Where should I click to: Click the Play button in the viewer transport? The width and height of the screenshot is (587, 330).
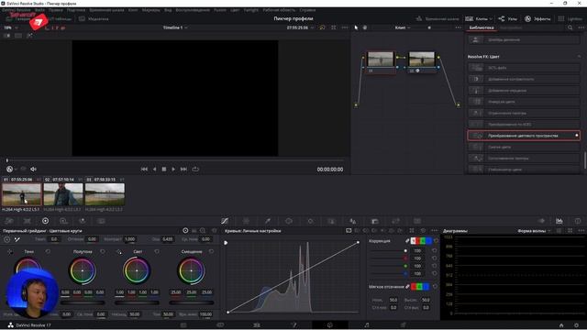pyautogui.click(x=173, y=169)
